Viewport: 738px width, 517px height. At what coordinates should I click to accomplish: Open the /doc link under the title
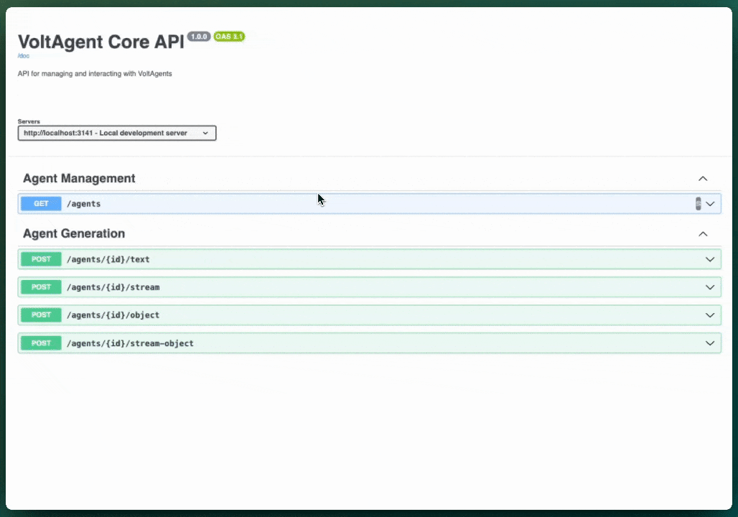point(24,56)
